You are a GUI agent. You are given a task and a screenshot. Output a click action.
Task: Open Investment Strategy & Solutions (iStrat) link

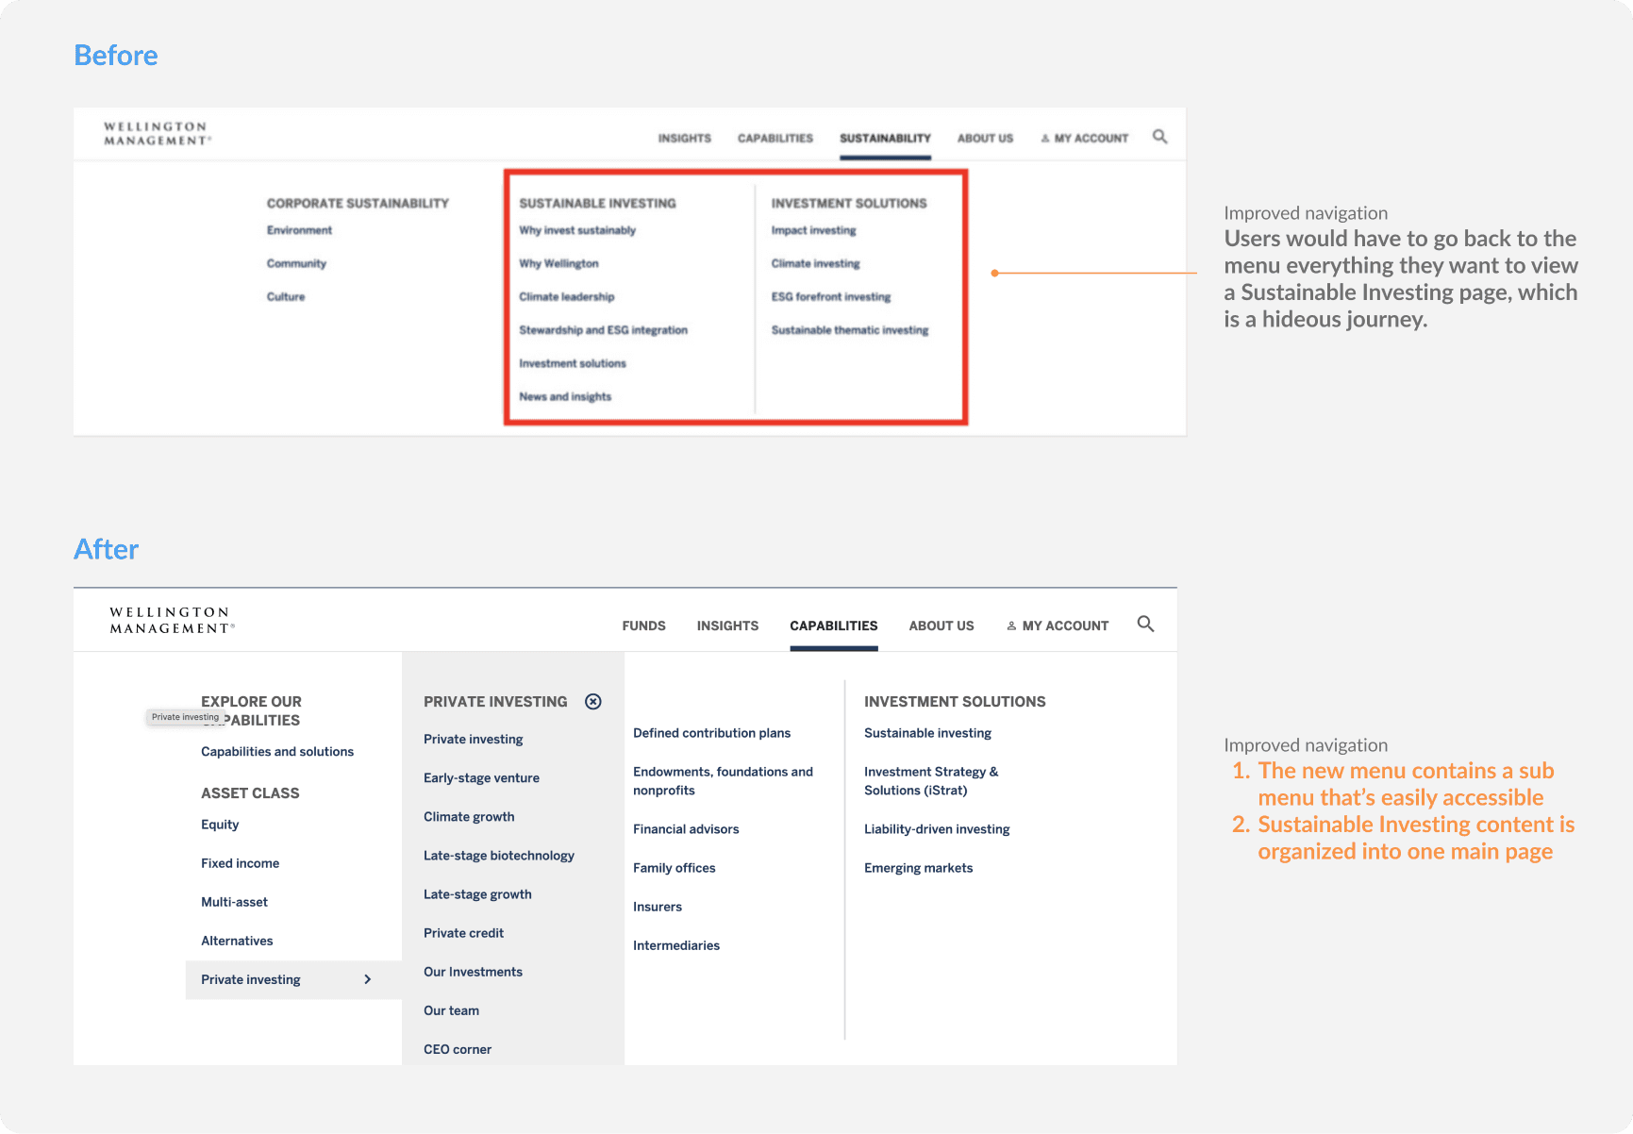(x=931, y=781)
